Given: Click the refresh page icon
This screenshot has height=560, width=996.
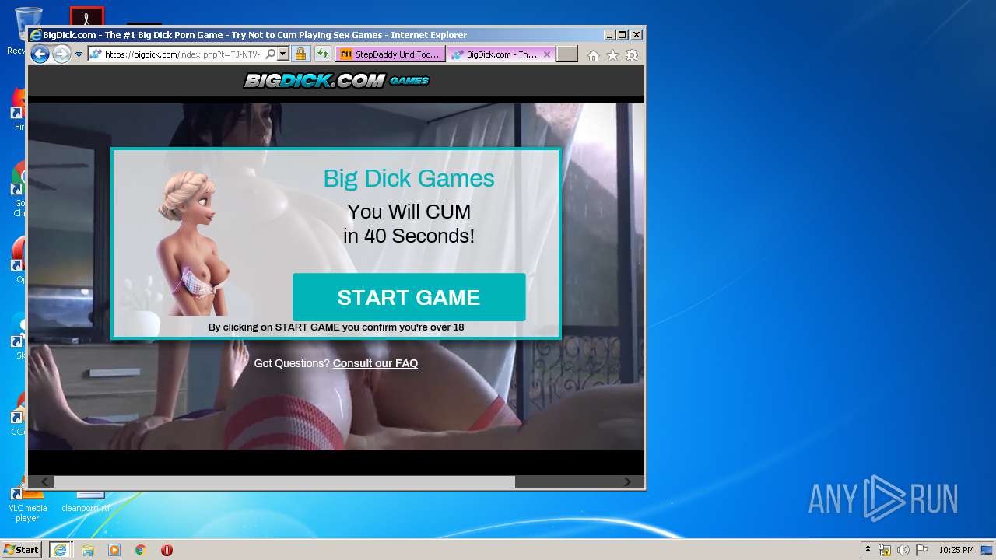Looking at the screenshot, I should pyautogui.click(x=322, y=54).
